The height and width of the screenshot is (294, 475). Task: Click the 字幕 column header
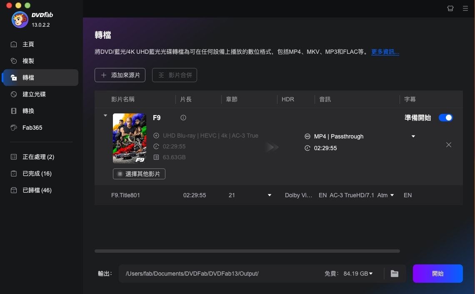click(410, 99)
